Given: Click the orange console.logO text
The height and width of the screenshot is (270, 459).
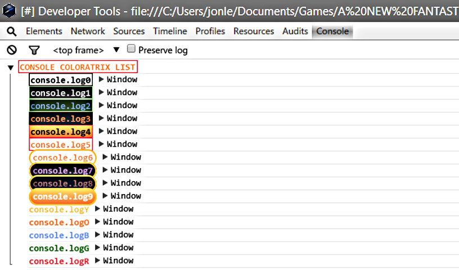Looking at the screenshot, I should pyautogui.click(x=59, y=222).
